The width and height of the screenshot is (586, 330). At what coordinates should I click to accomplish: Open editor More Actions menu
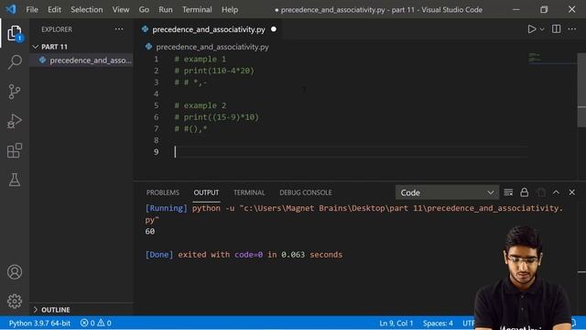571,29
